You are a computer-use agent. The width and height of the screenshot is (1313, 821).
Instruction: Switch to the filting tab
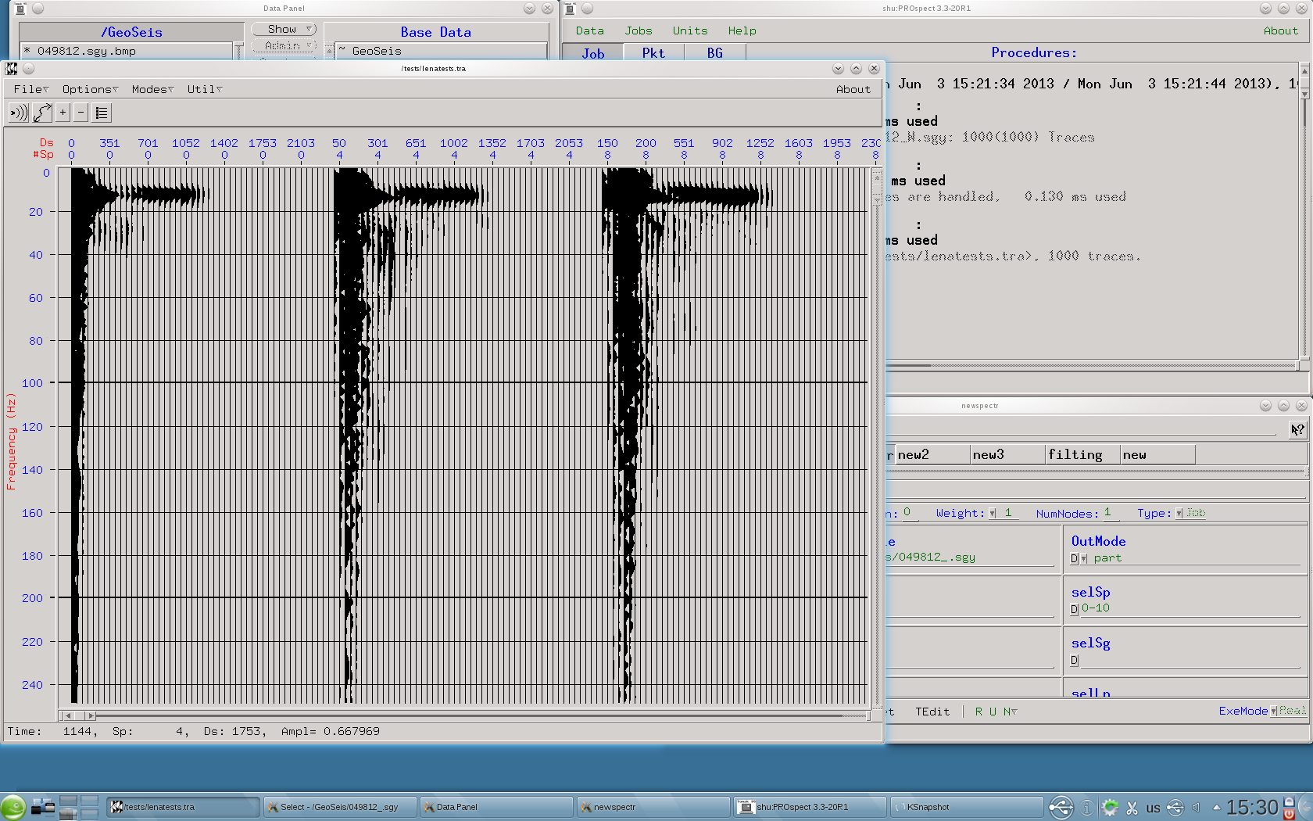pos(1075,455)
